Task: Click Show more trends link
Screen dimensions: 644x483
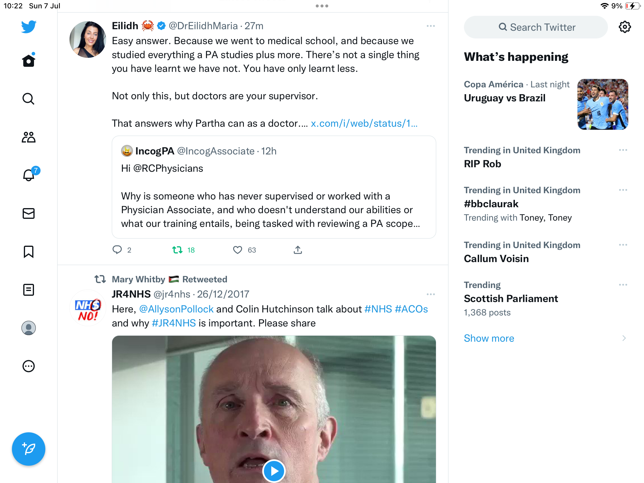Action: (489, 338)
